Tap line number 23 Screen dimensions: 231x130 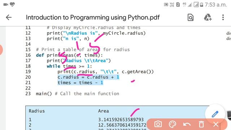(x=28, y=94)
